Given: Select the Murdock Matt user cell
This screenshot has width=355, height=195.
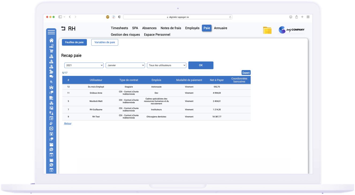Looking at the screenshot, I should [x=96, y=101].
